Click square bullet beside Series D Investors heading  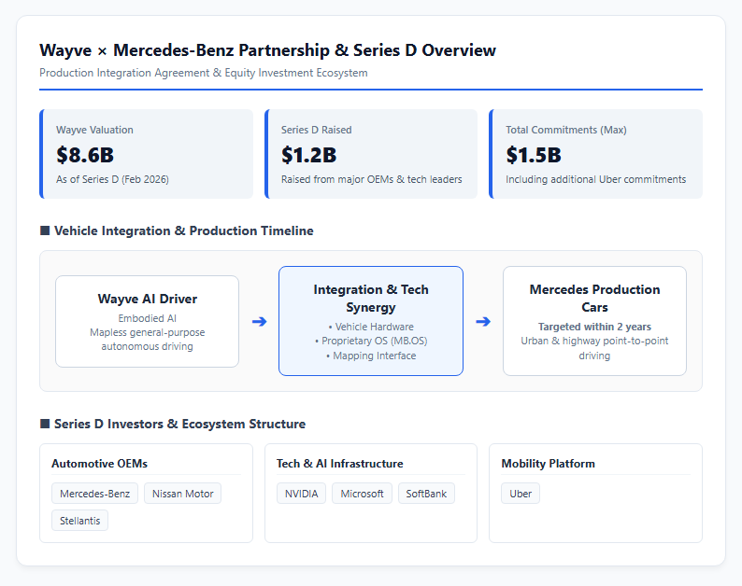(45, 424)
